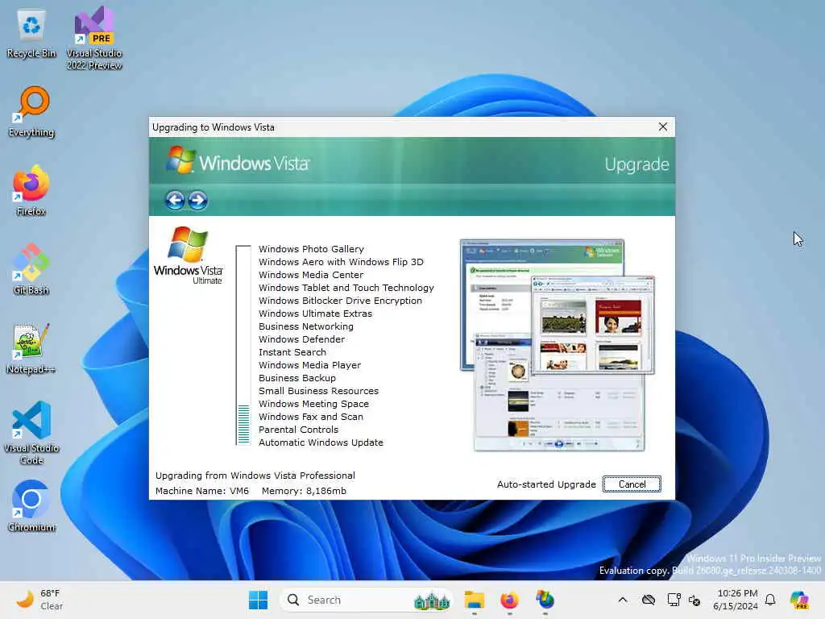Click the 'Upgrade' heading in banner
The image size is (825, 619).
click(x=636, y=164)
